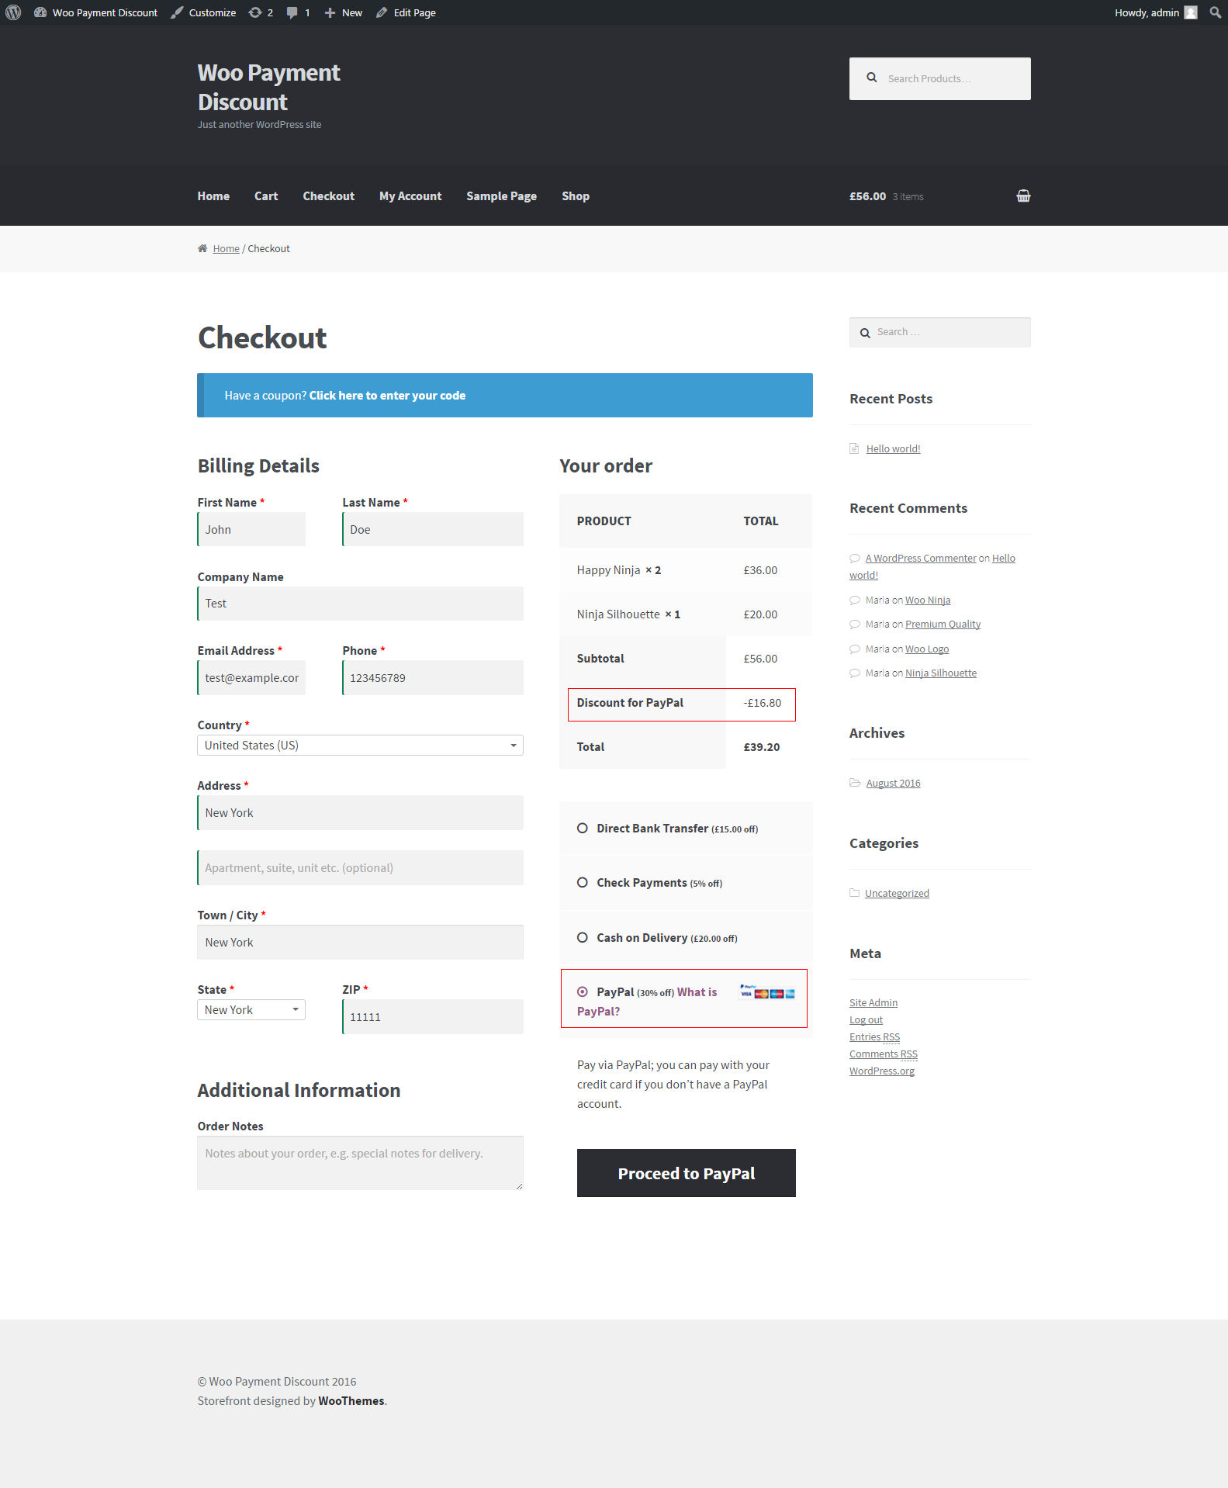Open the Sample Page menu item
This screenshot has height=1488, width=1228.
tap(502, 196)
